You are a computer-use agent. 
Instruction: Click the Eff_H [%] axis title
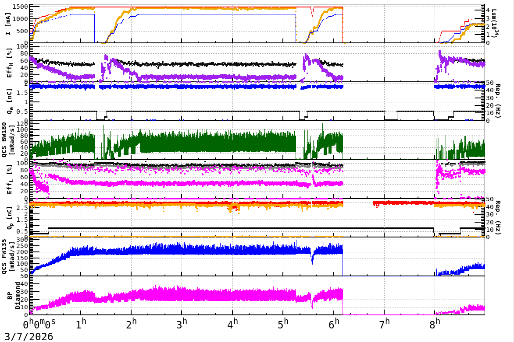click(9, 63)
